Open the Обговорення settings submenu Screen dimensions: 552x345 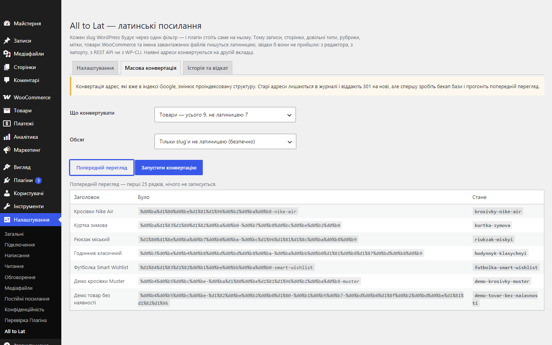click(20, 277)
